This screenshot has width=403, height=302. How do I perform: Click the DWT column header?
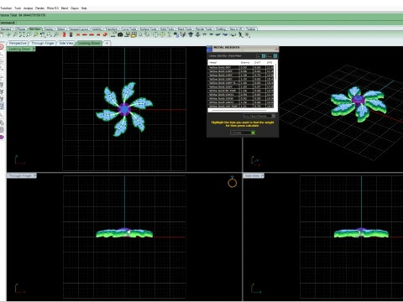[258, 63]
